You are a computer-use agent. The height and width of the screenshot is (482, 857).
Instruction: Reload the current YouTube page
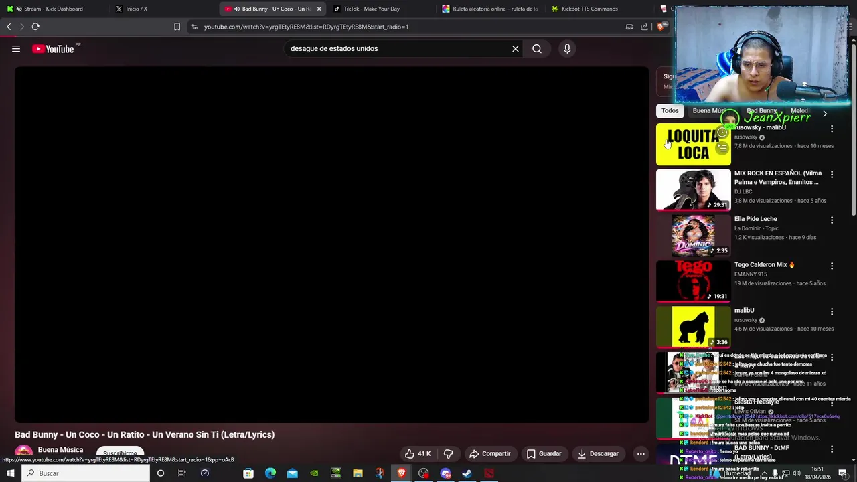point(35,27)
